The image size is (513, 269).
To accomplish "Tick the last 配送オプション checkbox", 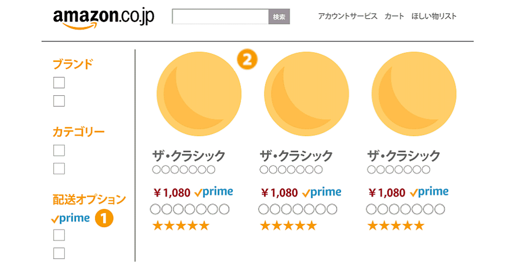I will click(59, 253).
